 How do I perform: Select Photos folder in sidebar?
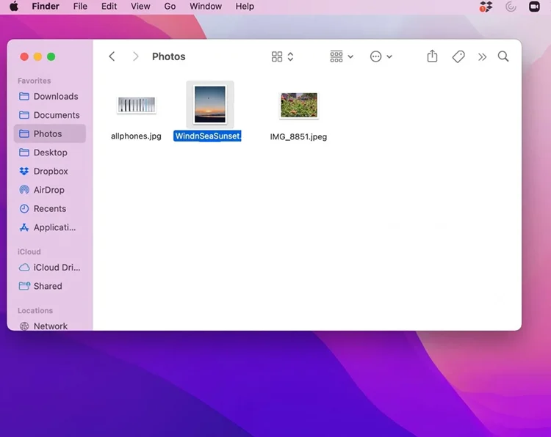(x=49, y=133)
